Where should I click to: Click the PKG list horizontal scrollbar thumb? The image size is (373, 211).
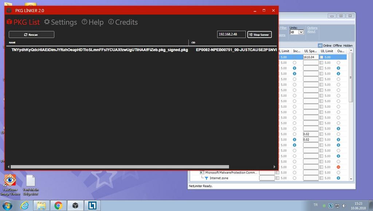pos(119,167)
